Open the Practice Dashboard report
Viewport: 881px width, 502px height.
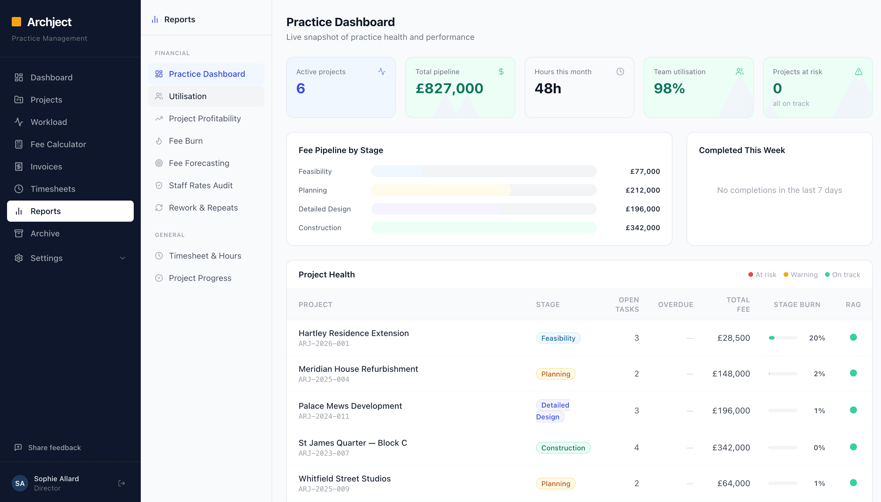click(206, 74)
